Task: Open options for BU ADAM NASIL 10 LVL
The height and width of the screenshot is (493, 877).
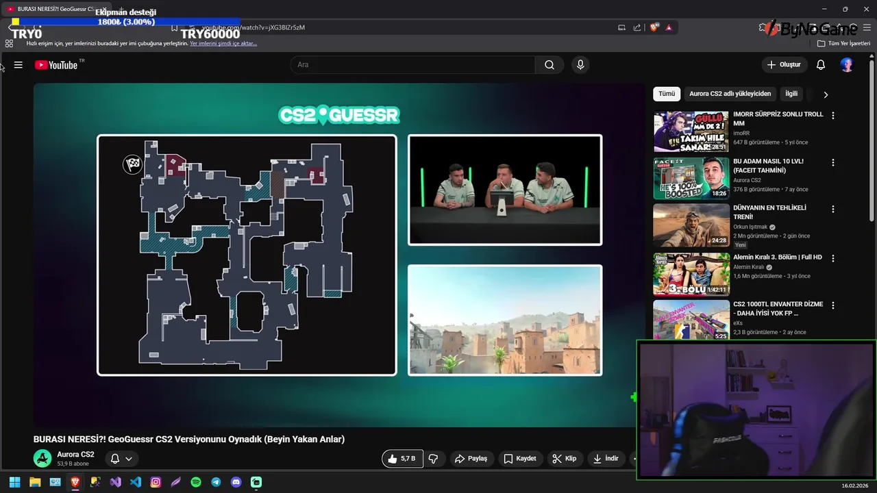Action: tap(833, 163)
